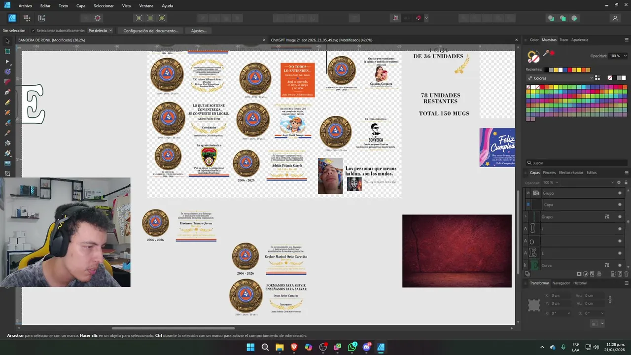Select the Move tool in left toolbar
The image size is (631, 355).
click(x=7, y=41)
